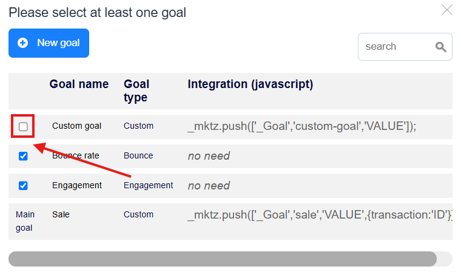Click the plus icon on New goal
This screenshot has width=461, height=272.
23,43
